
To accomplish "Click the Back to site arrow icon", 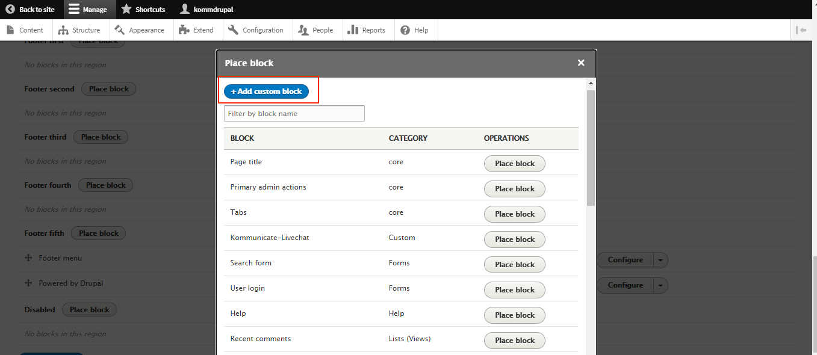I will click(10, 10).
